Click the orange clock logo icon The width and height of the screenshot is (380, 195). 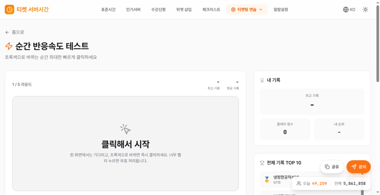point(9,9)
